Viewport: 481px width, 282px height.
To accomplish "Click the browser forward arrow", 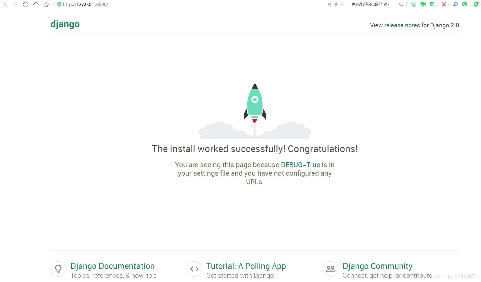I will pyautogui.click(x=15, y=4).
